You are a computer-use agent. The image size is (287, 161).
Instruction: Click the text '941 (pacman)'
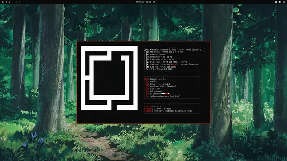[157, 91]
